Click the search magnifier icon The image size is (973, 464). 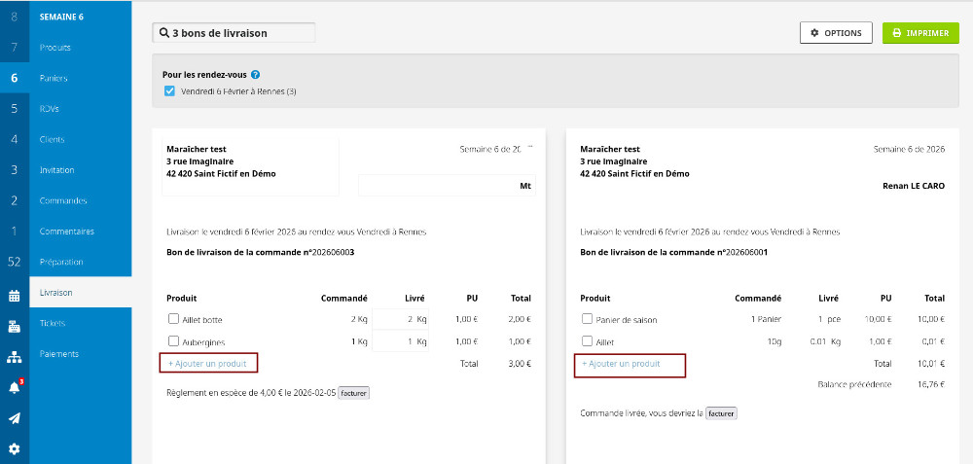coord(164,33)
